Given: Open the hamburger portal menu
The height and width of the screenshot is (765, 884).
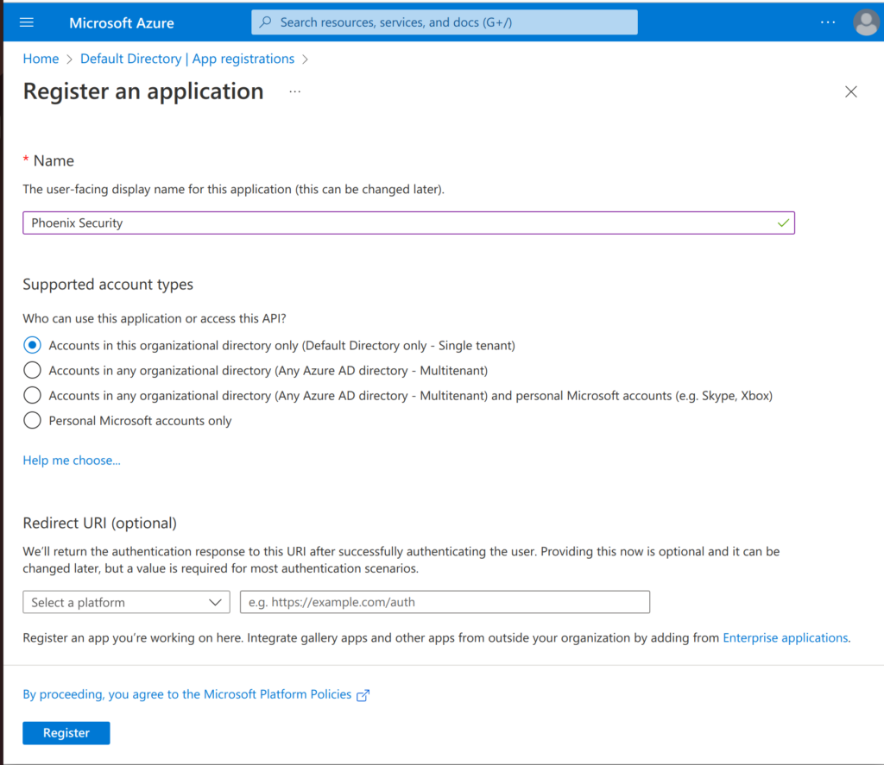Looking at the screenshot, I should [x=27, y=22].
